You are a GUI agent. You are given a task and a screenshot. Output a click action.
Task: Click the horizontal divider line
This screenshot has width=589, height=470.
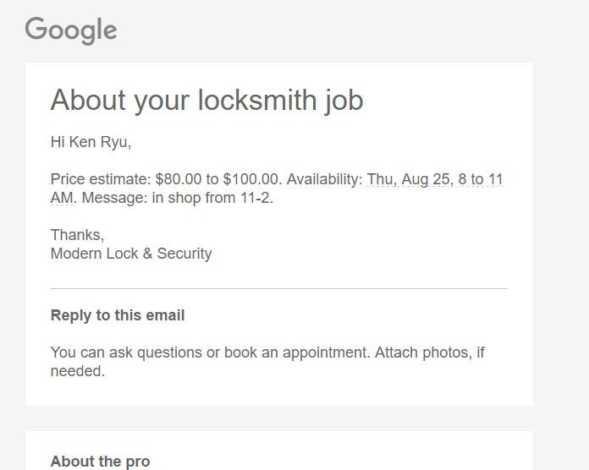(279, 289)
